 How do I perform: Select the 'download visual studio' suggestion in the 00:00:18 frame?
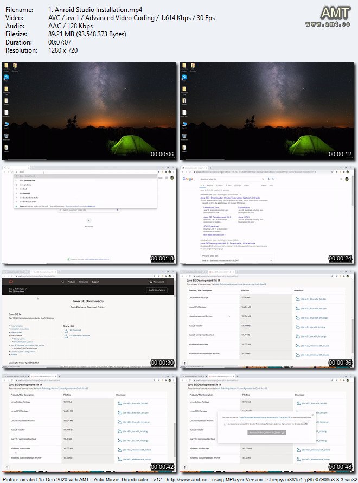[86, 202]
